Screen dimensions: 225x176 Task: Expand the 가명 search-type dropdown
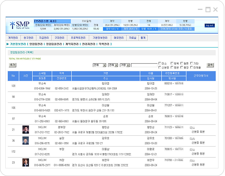pos(125,65)
